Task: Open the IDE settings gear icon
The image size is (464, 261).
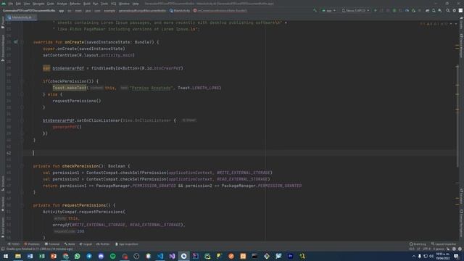Action: 455,10
